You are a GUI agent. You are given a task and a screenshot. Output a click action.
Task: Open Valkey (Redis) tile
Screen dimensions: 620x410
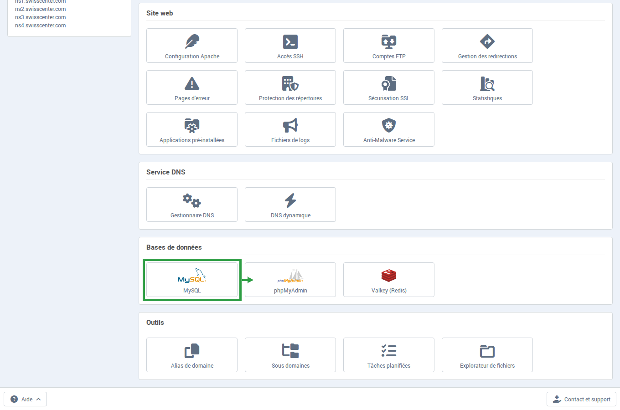[389, 280]
